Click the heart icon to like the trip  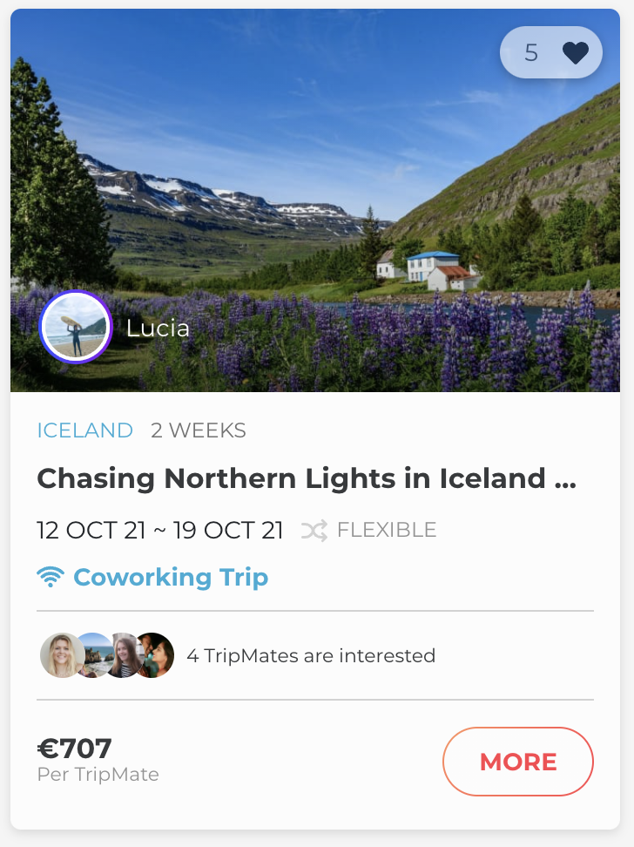575,54
